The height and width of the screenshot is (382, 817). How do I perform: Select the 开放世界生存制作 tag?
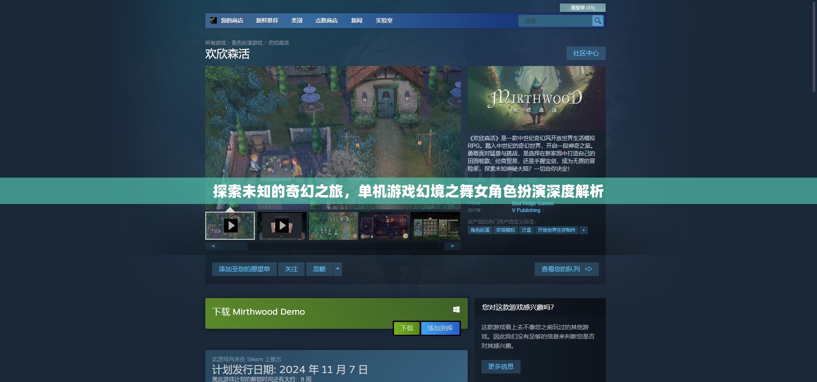(x=556, y=230)
